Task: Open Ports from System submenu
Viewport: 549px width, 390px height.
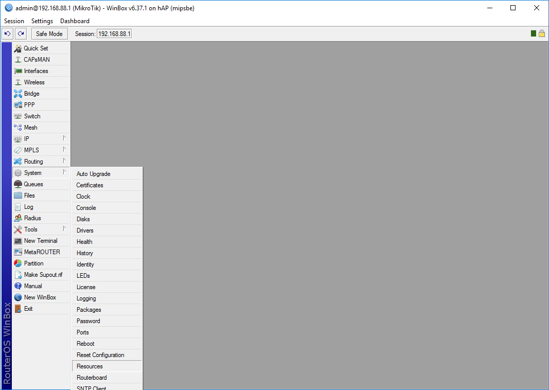Action: [107, 332]
